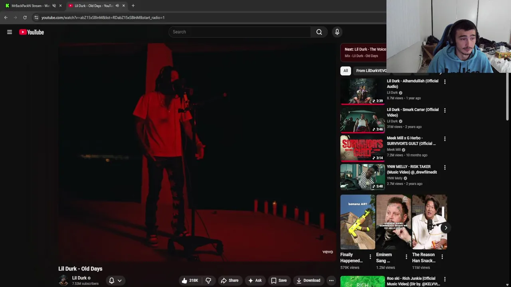The image size is (511, 287).
Task: Close the Lil Durk - Old Days tab
Action: tap(123, 6)
